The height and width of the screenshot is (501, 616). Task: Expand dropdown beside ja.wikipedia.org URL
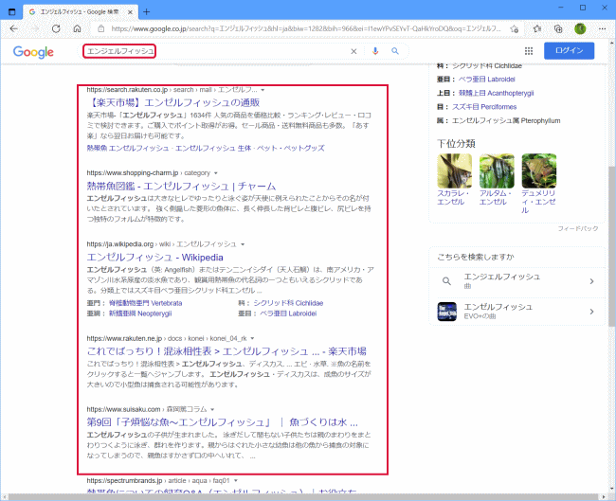(243, 244)
